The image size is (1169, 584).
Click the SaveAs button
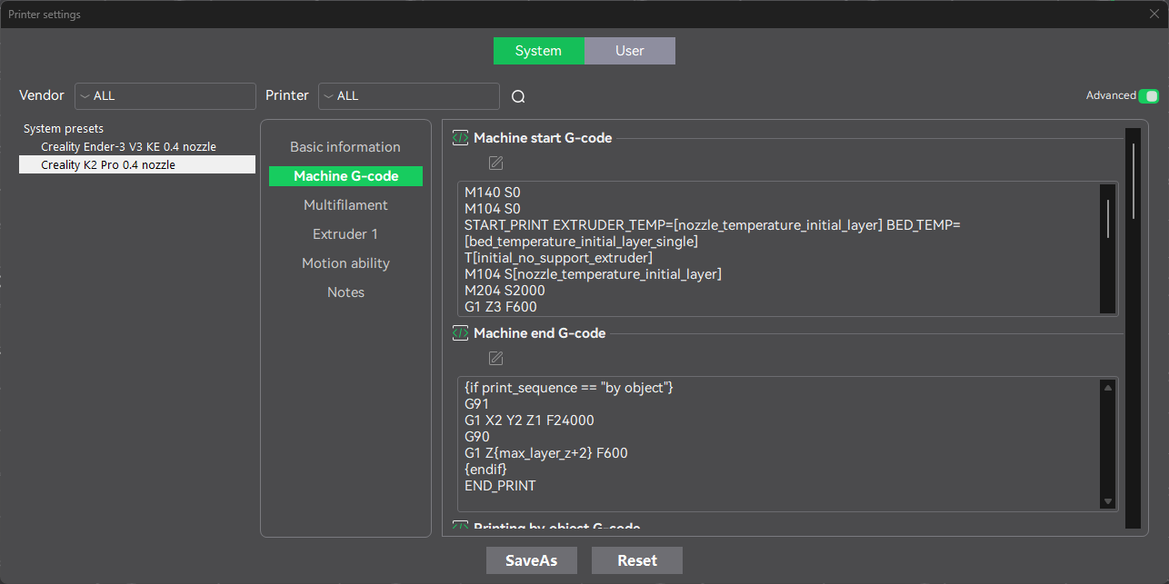tap(532, 560)
